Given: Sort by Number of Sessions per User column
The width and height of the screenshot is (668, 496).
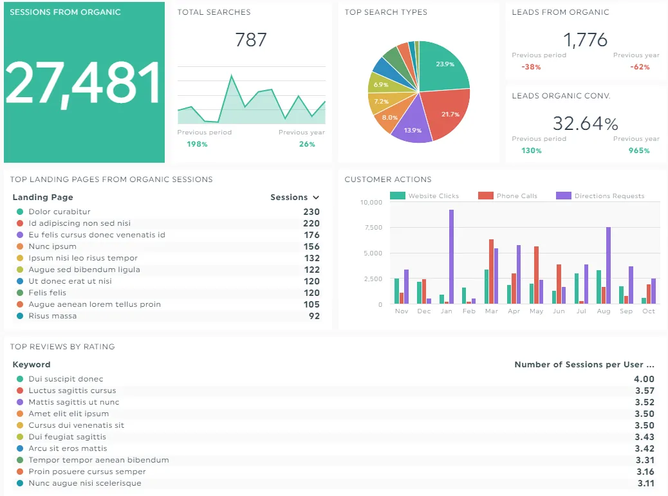Looking at the screenshot, I should 584,365.
